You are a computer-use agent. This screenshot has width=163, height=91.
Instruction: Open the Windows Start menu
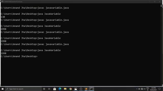coord(3,89)
